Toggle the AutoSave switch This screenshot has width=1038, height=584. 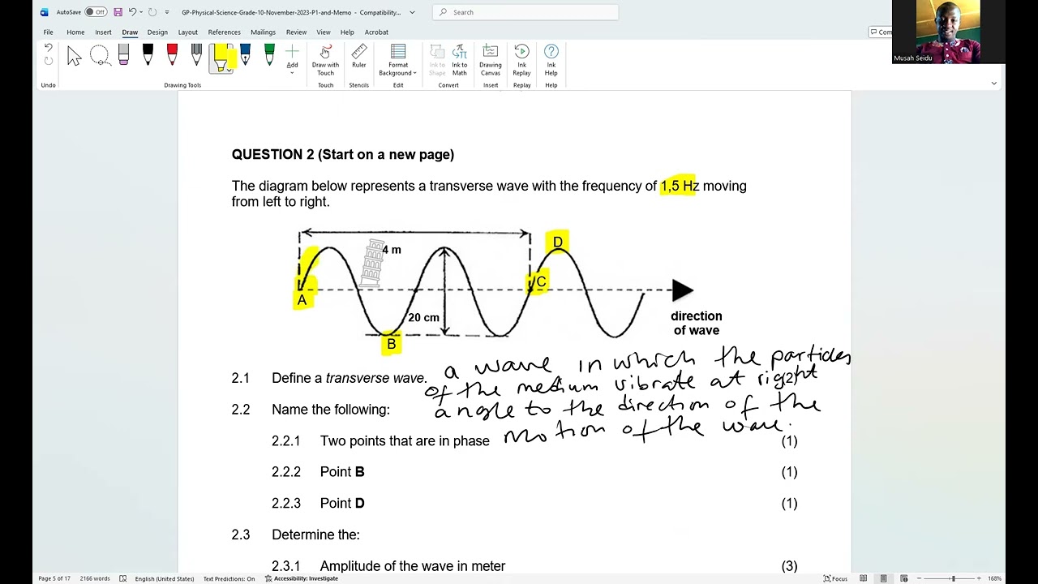(x=96, y=12)
